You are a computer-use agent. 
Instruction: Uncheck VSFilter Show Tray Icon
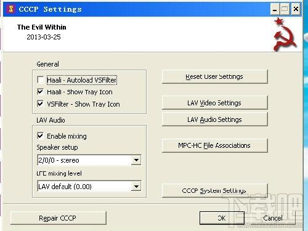click(41, 103)
